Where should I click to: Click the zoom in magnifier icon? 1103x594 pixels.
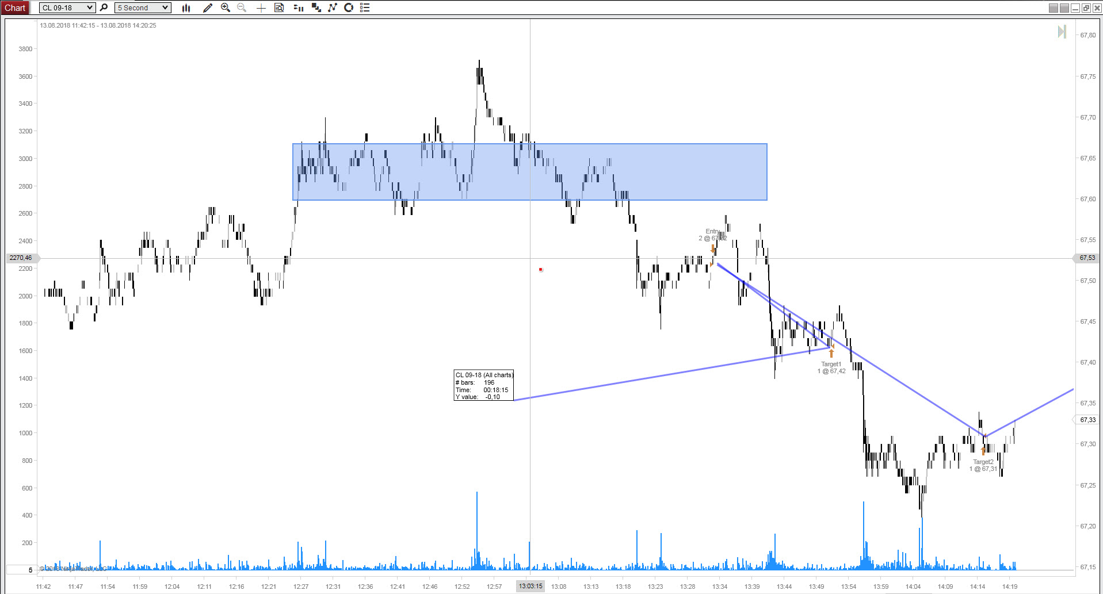point(226,7)
